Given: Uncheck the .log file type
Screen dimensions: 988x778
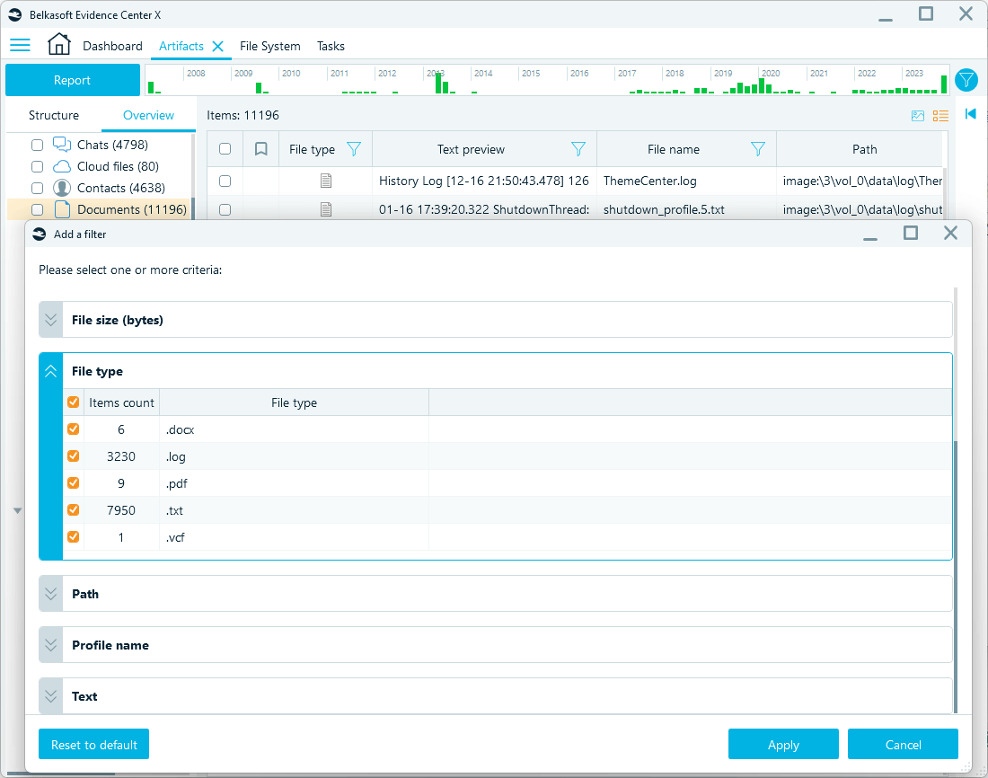Looking at the screenshot, I should [73, 455].
